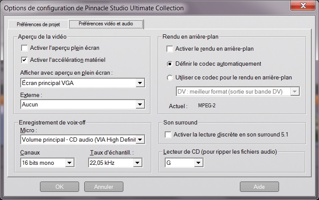The image size is (319, 200).
Task: Enable discrete 5.1 surround playback
Action: 168,135
